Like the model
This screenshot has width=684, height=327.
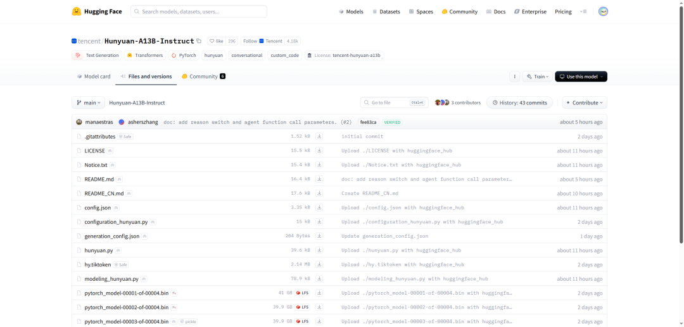pos(217,41)
